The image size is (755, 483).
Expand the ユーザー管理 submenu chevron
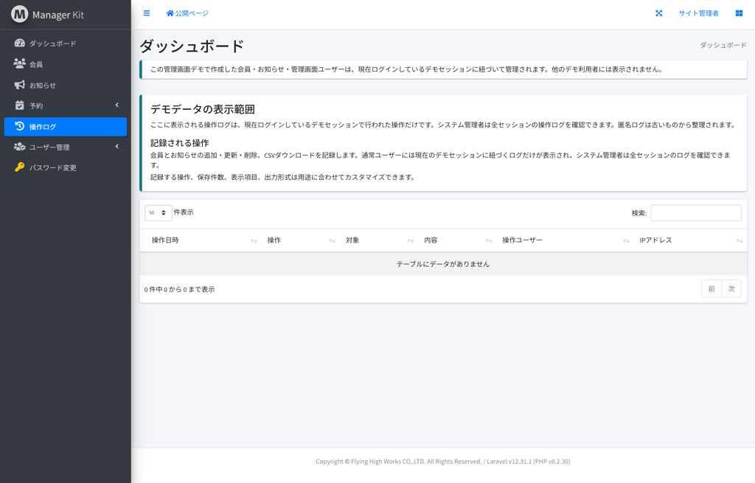117,147
